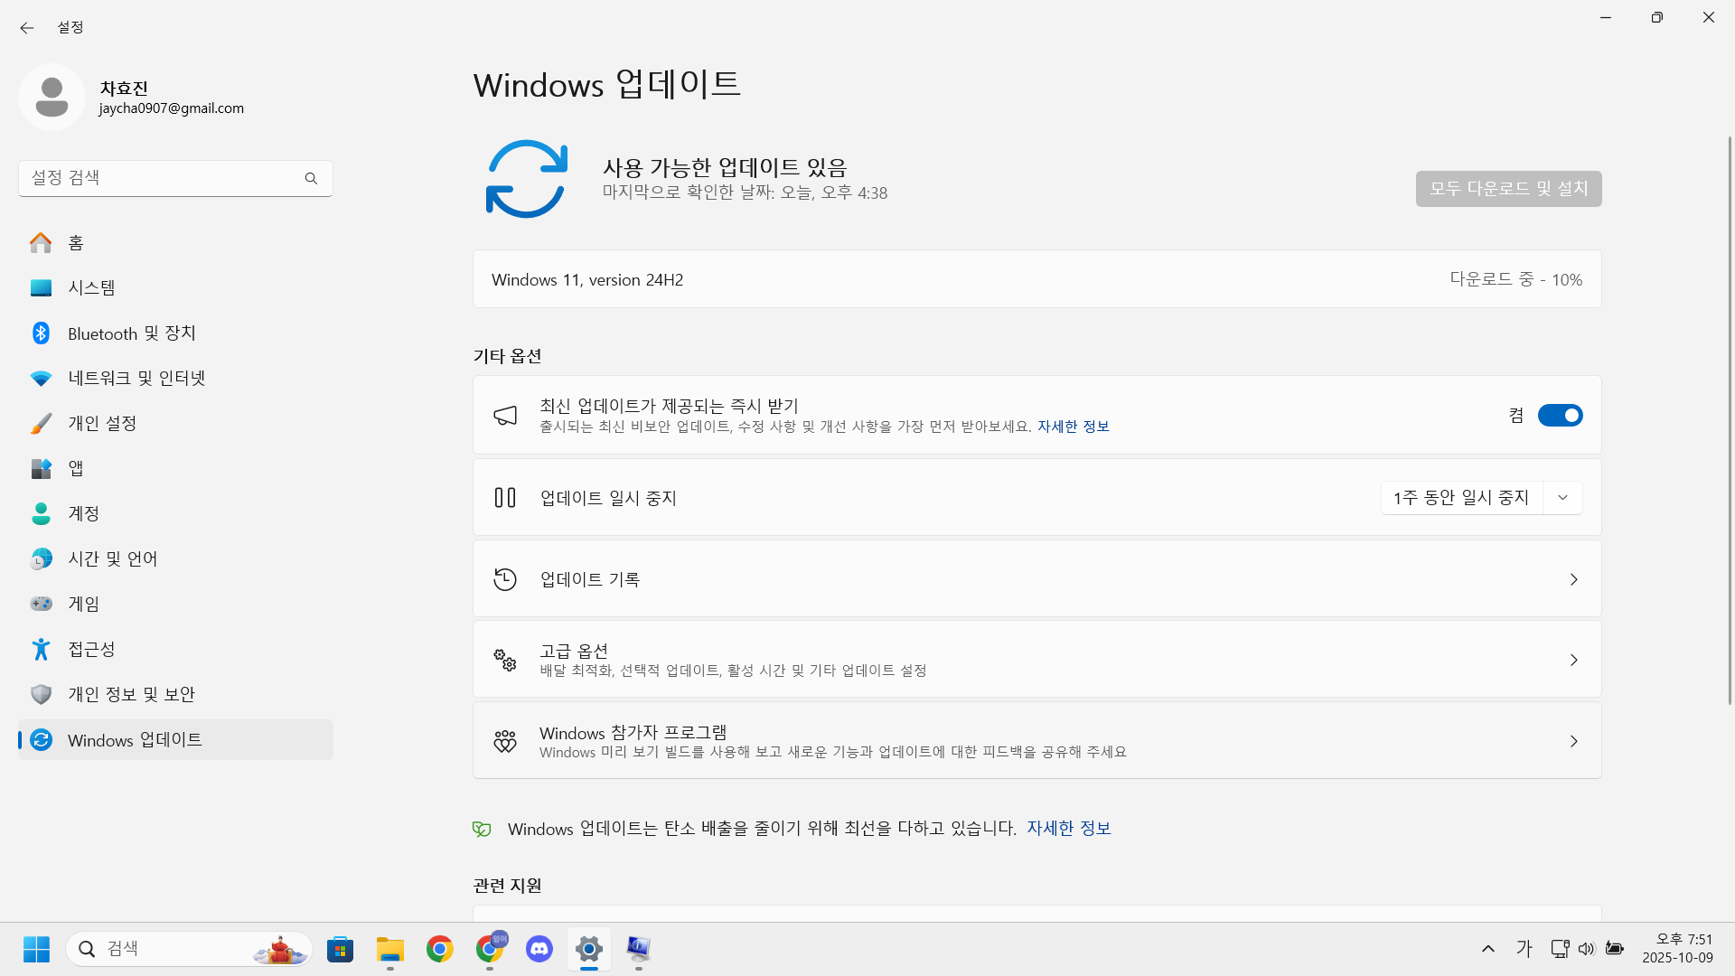
Task: Open 개인 설정 page
Action: tap(175, 423)
